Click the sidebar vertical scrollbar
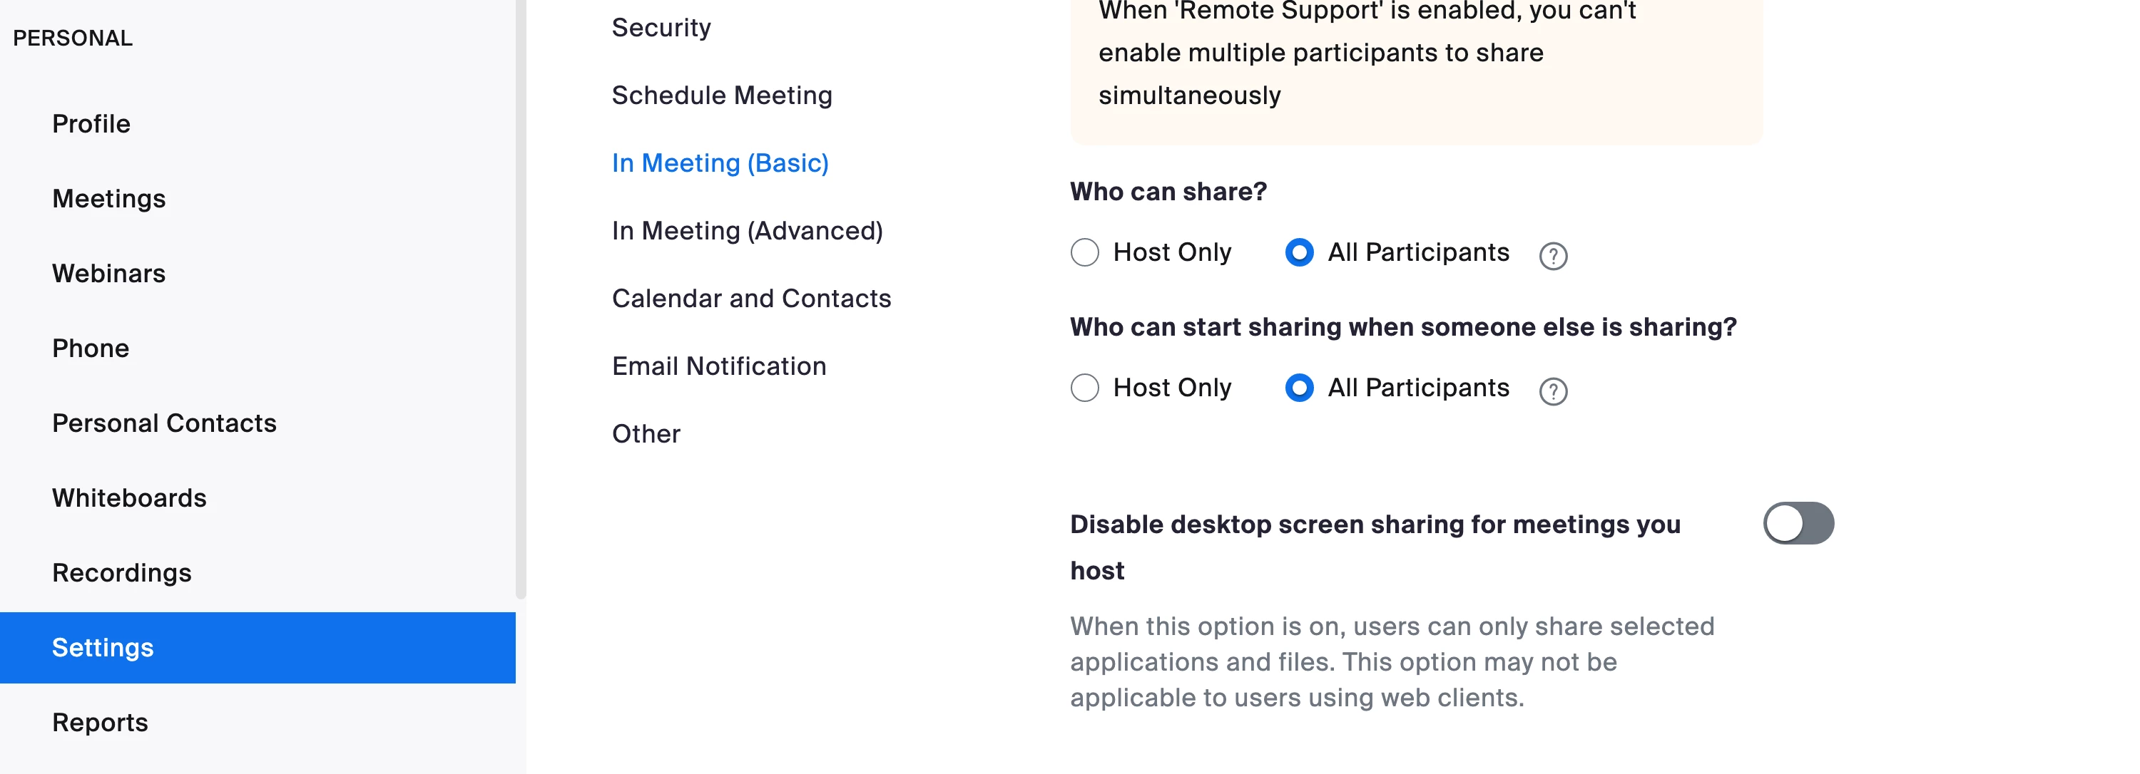The height and width of the screenshot is (774, 2140). coord(520,299)
